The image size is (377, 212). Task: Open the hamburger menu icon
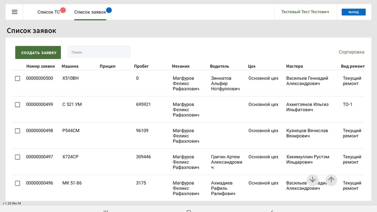click(x=15, y=12)
